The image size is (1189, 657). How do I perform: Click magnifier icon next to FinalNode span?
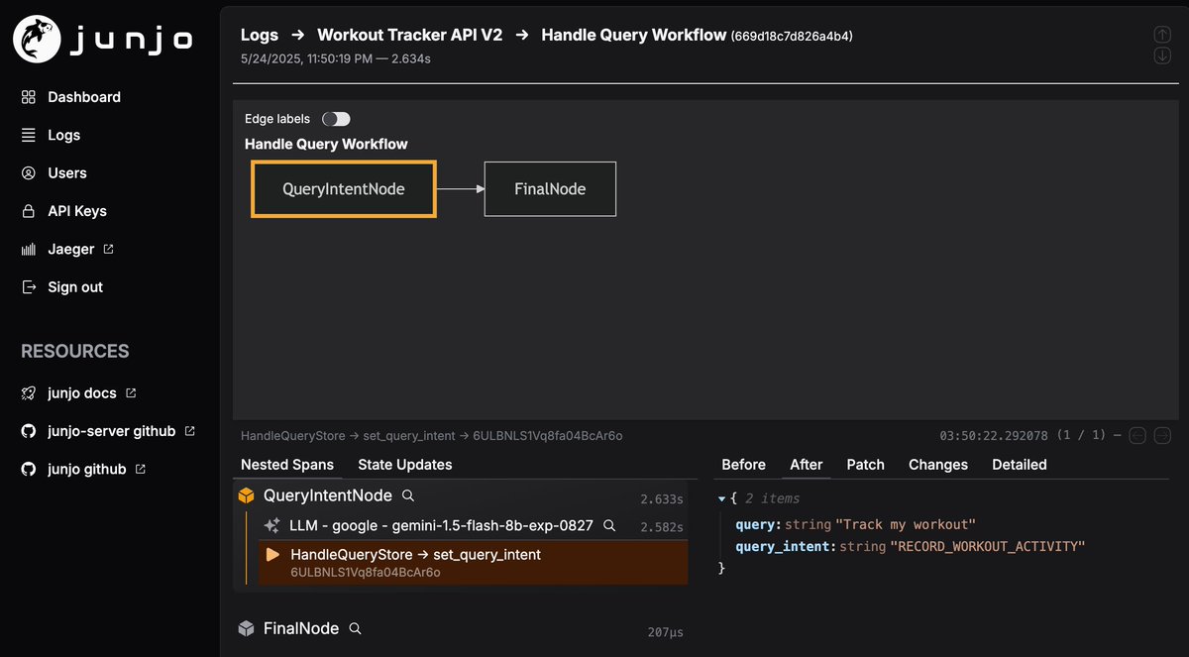coord(355,628)
